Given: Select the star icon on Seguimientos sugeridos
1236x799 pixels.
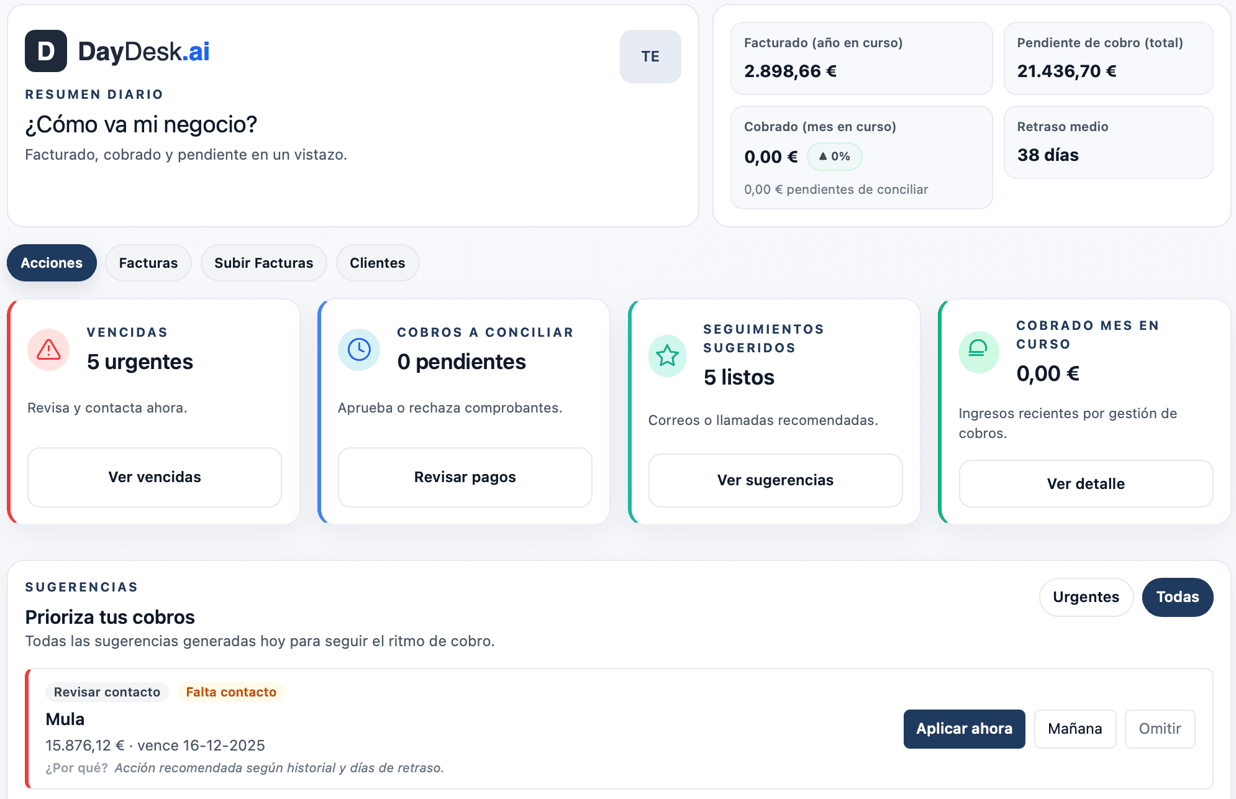Looking at the screenshot, I should click(667, 356).
